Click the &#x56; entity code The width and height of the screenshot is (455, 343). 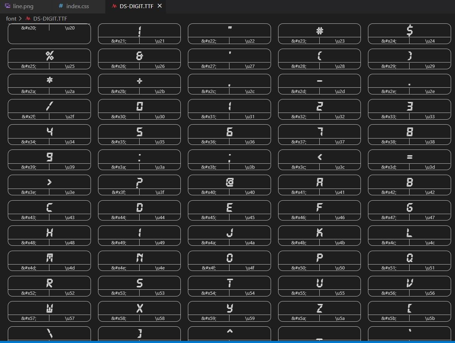389,293
